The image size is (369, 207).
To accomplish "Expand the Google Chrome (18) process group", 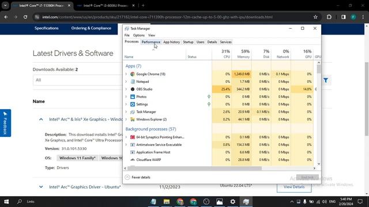I will 126,74.
